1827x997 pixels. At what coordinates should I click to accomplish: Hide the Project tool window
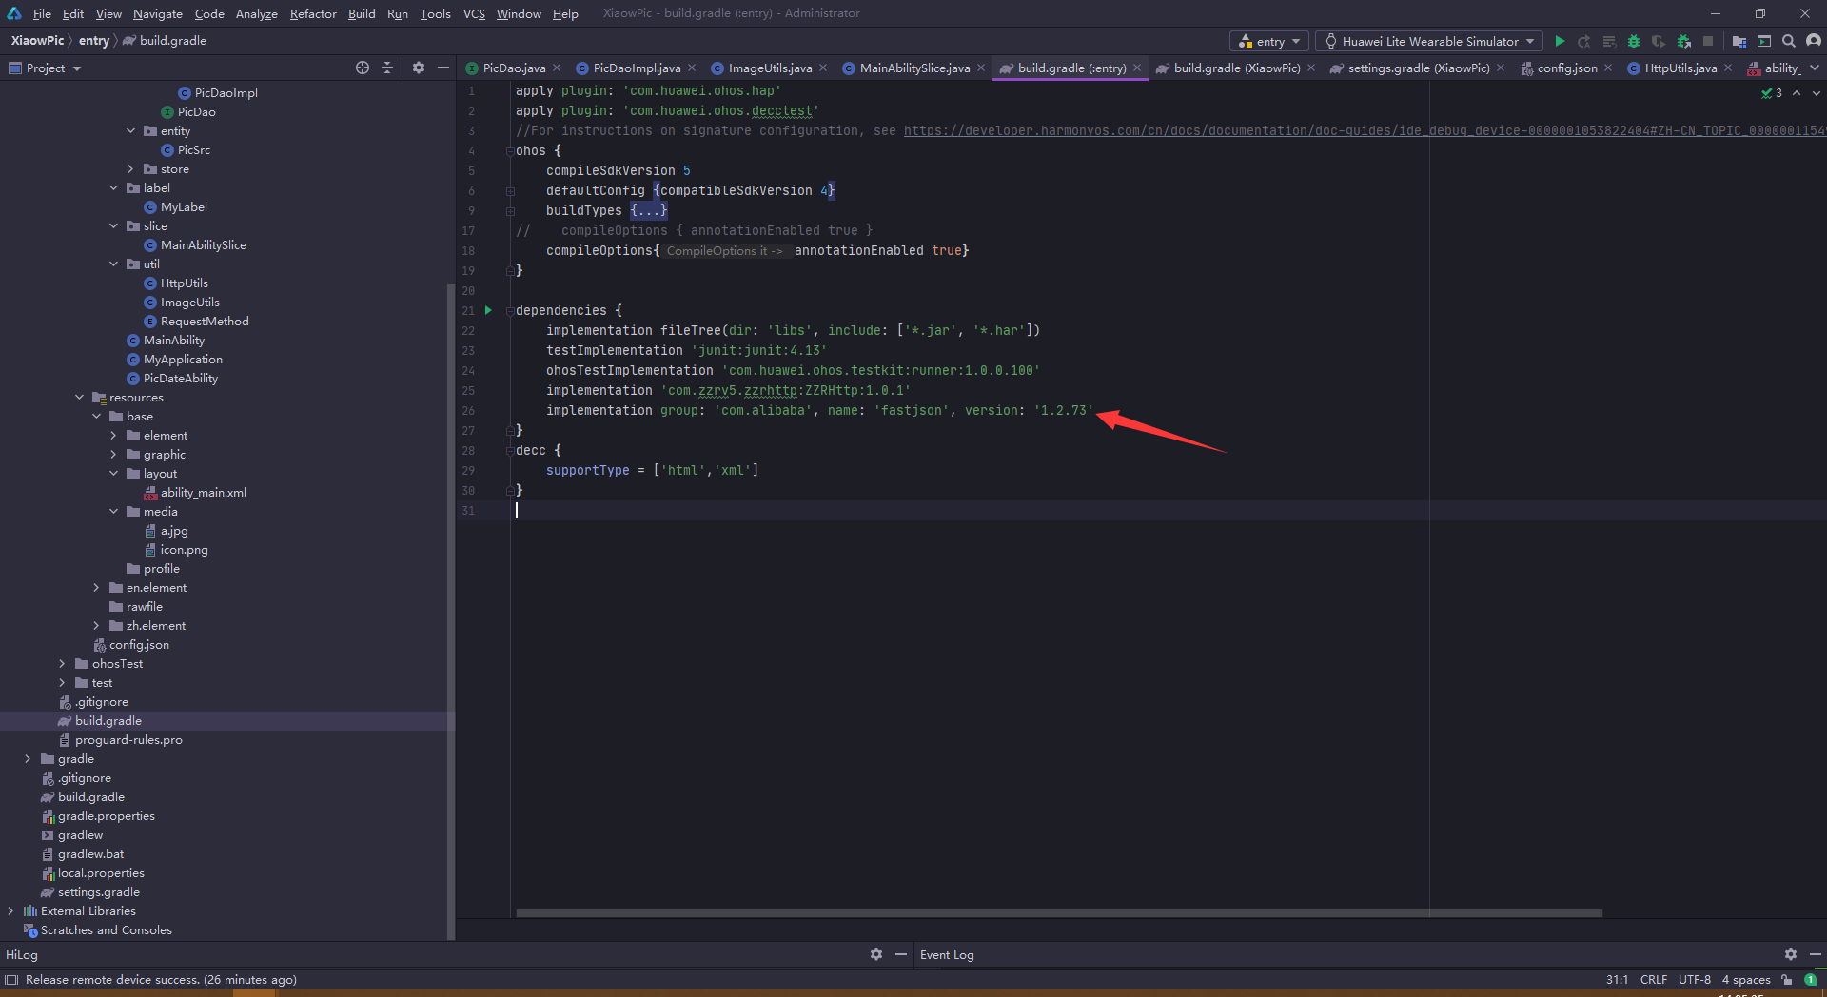tap(443, 68)
